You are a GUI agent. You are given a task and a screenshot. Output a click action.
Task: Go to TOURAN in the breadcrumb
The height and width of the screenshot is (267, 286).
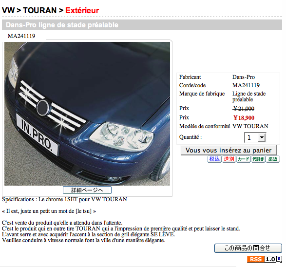point(40,10)
